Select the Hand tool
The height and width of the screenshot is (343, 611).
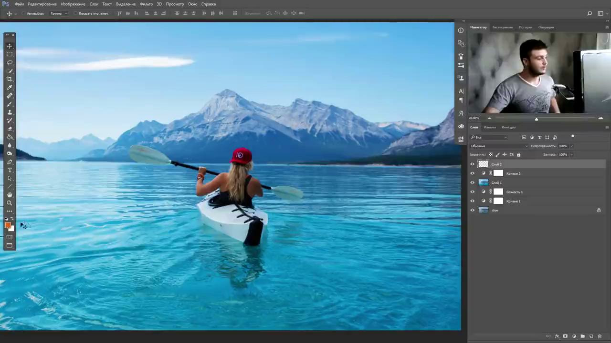click(x=10, y=195)
